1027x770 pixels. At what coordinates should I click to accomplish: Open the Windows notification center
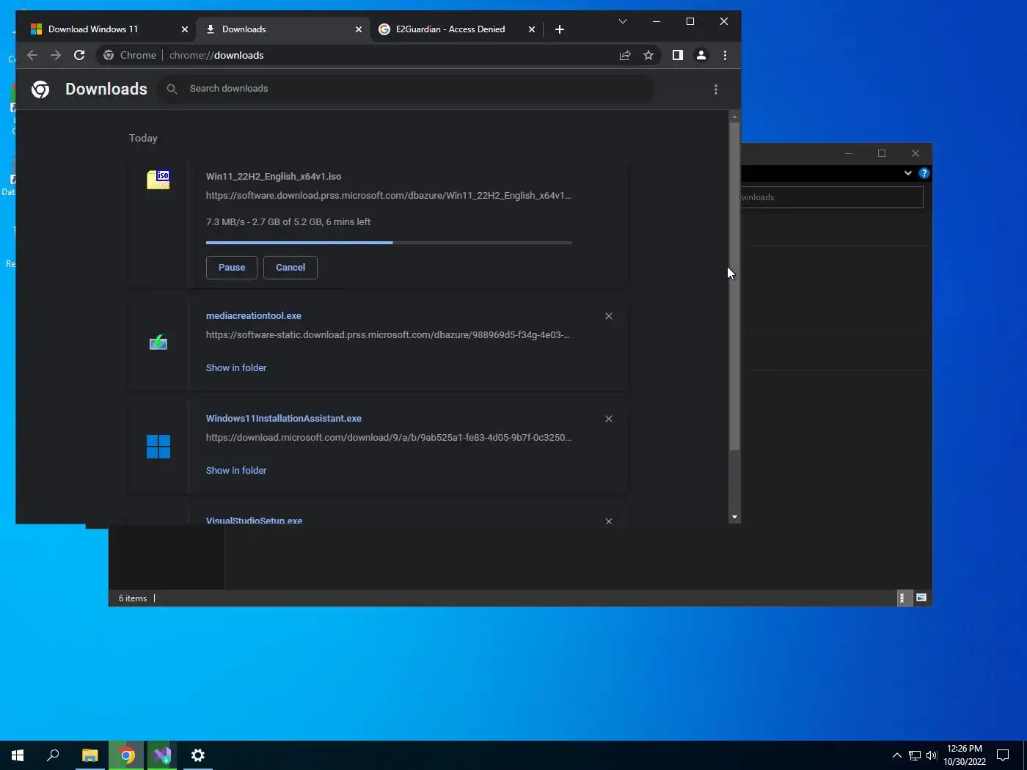coord(1004,755)
